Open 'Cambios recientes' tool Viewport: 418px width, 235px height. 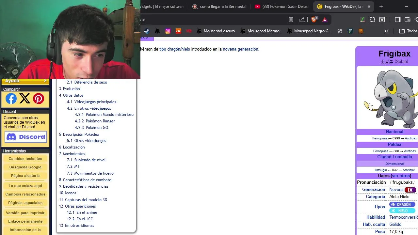(25, 159)
